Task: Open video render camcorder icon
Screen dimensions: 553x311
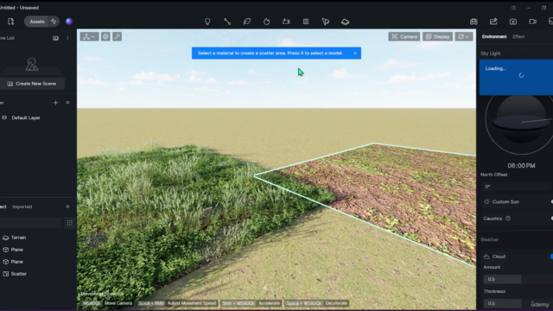Action: (x=532, y=22)
